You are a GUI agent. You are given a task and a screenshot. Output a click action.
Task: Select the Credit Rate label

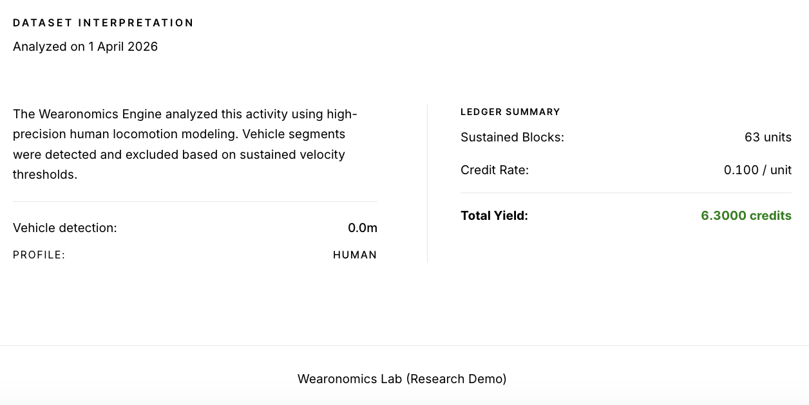[x=495, y=170]
